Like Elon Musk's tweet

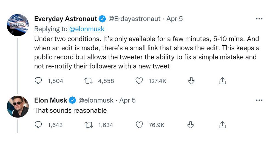pyautogui.click(x=140, y=125)
